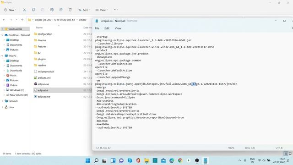Viewport: 293px width, 165px height.
Task: Click the Name column header
Action: (x=39, y=27)
